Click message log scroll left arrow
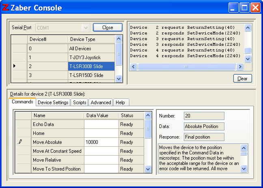The height and width of the screenshot is (188, 263). point(134,66)
